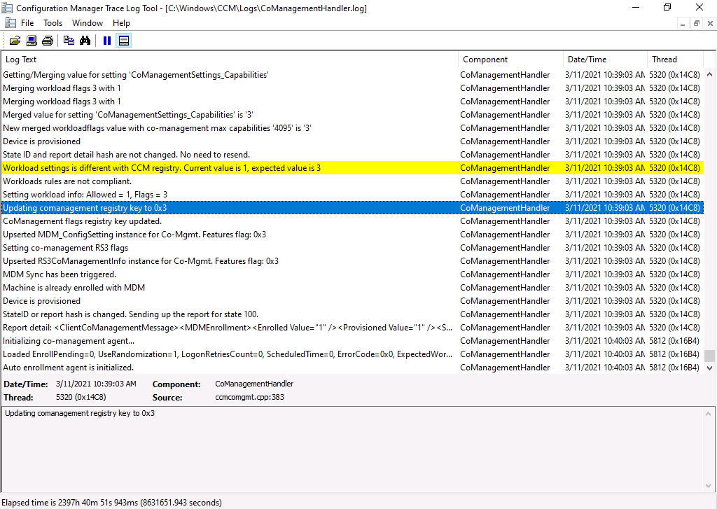Click the Trace Log Tool title bar icon
This screenshot has width=717, height=509.
pyautogui.click(x=7, y=8)
